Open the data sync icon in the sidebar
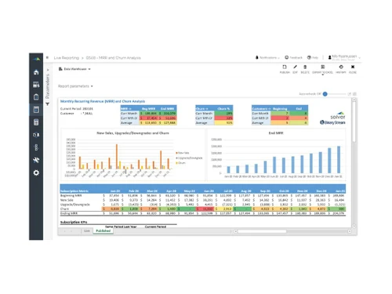The width and height of the screenshot is (392, 294). 36,135
